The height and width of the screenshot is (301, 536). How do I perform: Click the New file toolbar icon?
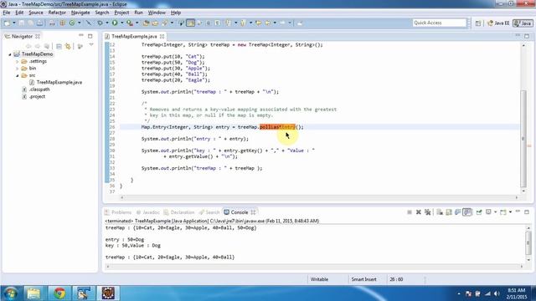tap(7, 23)
